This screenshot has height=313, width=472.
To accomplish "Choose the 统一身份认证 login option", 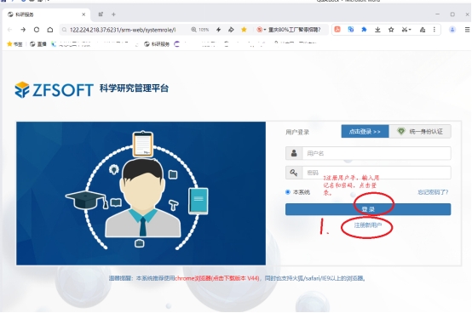I will pyautogui.click(x=420, y=132).
